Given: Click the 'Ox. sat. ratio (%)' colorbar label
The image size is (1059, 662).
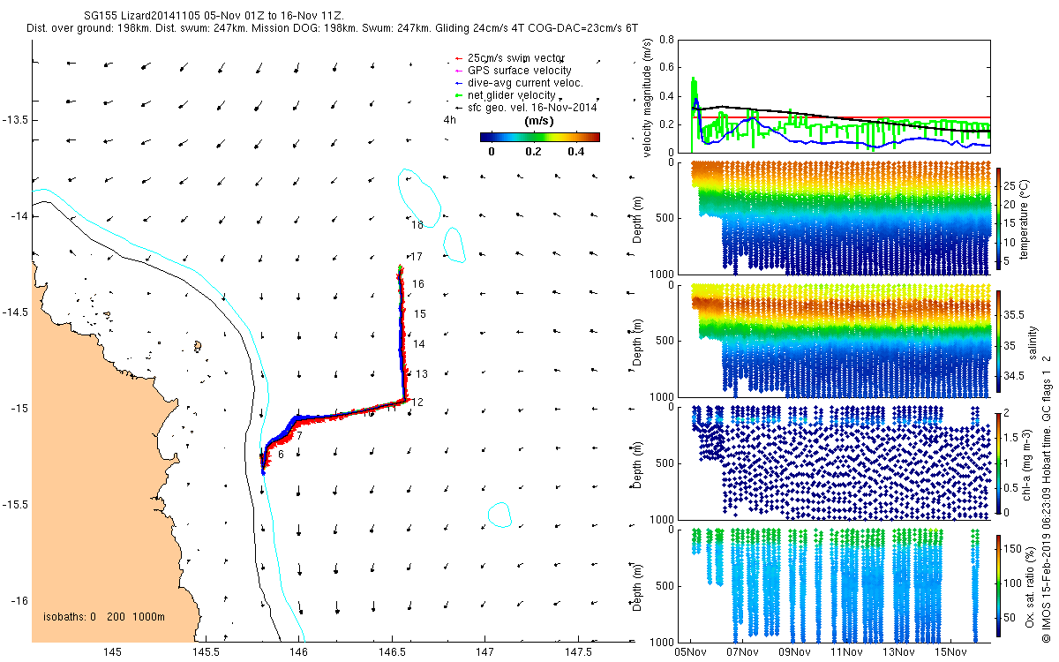Looking at the screenshot, I should (x=1030, y=585).
